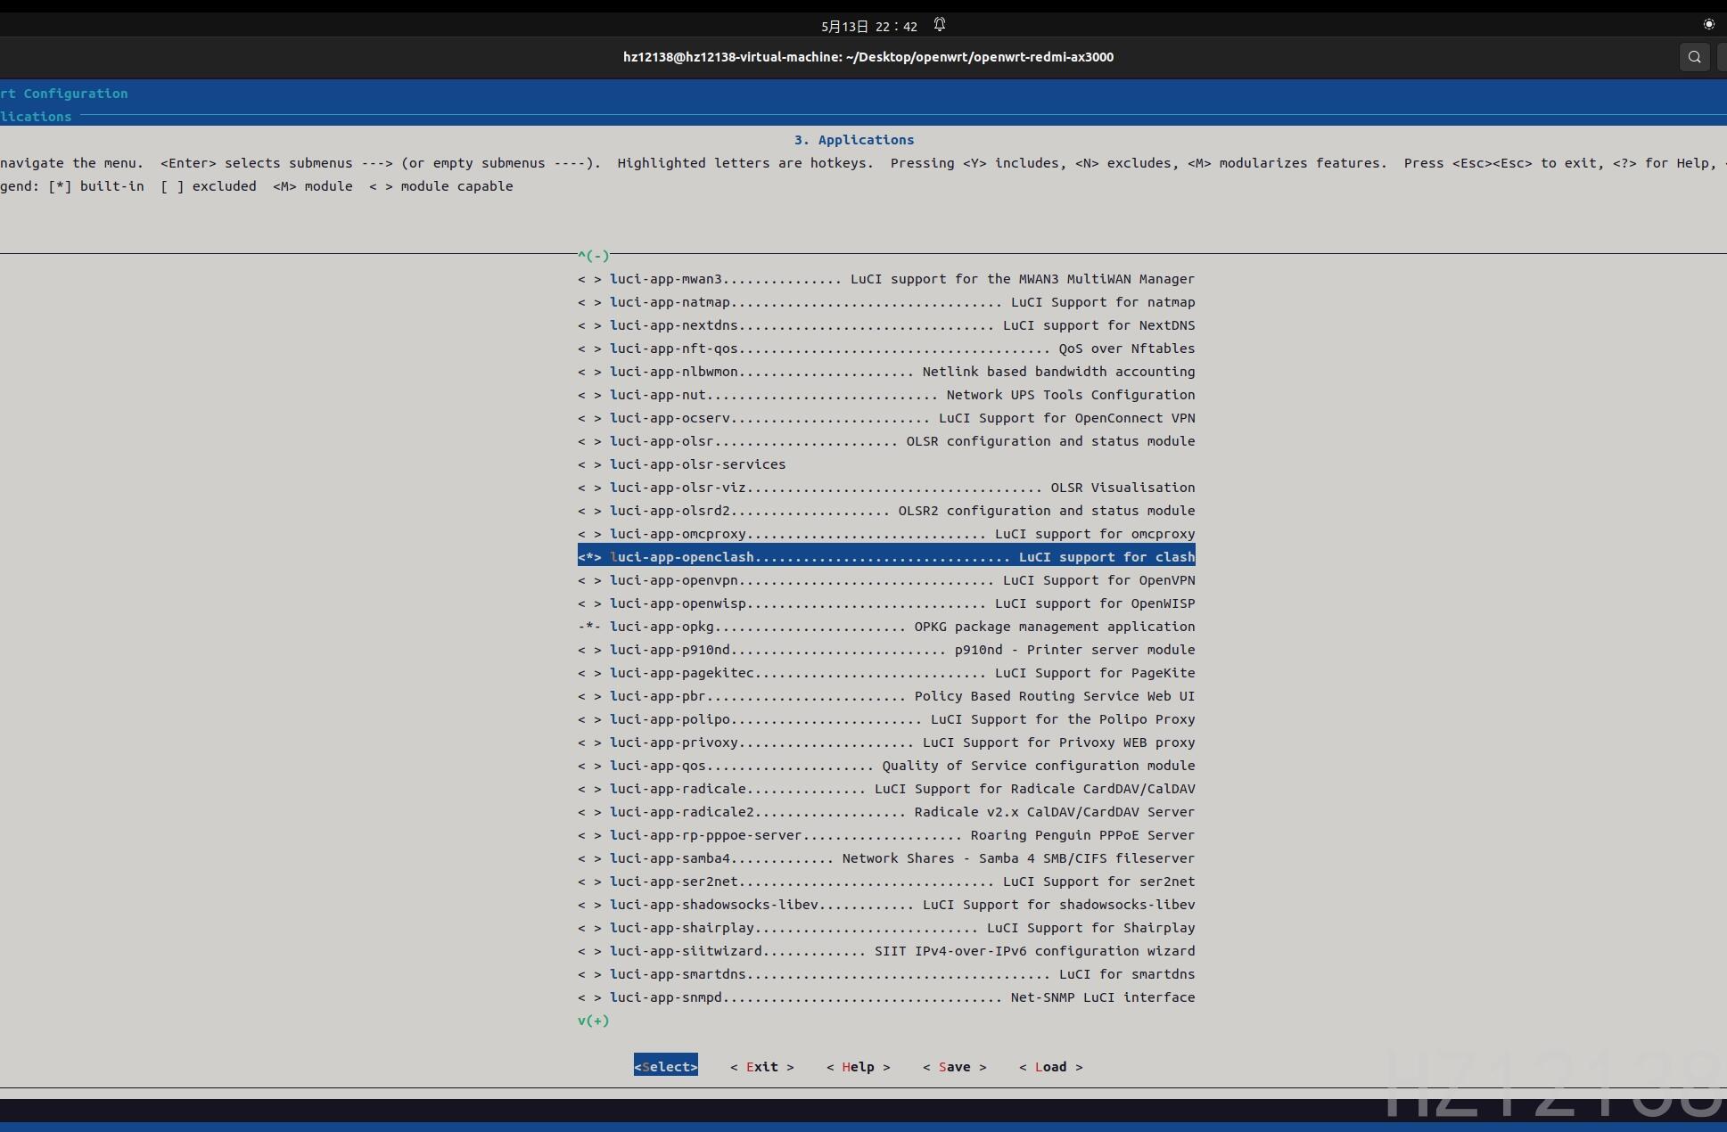
Task: Select the luci-app-nlbwmon entry
Action: 886,372
